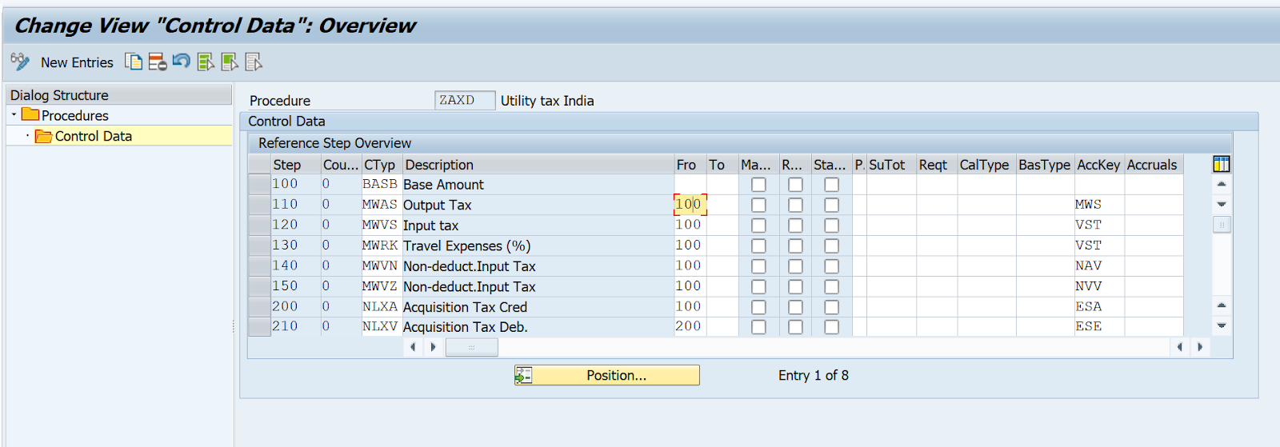The height and width of the screenshot is (447, 1280).
Task: Click left arrow of description horizontal scrollbar
Action: [413, 347]
